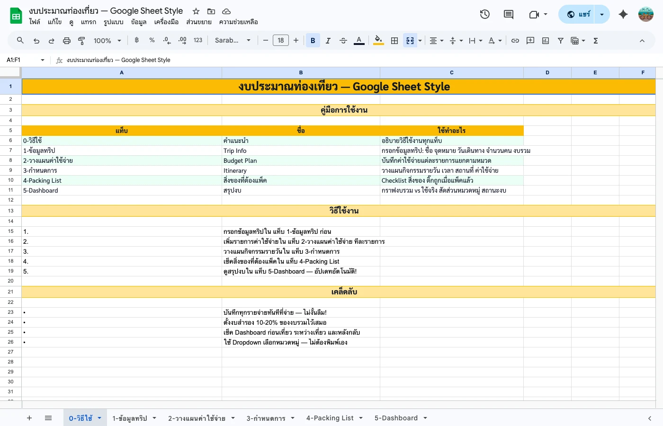The height and width of the screenshot is (426, 663).
Task: Click the แชร์ share button
Action: [x=579, y=14]
